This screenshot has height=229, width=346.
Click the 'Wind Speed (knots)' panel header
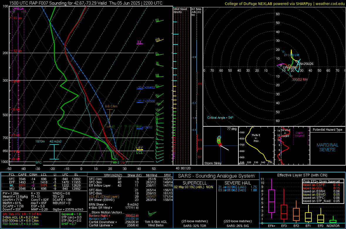click(180, 10)
